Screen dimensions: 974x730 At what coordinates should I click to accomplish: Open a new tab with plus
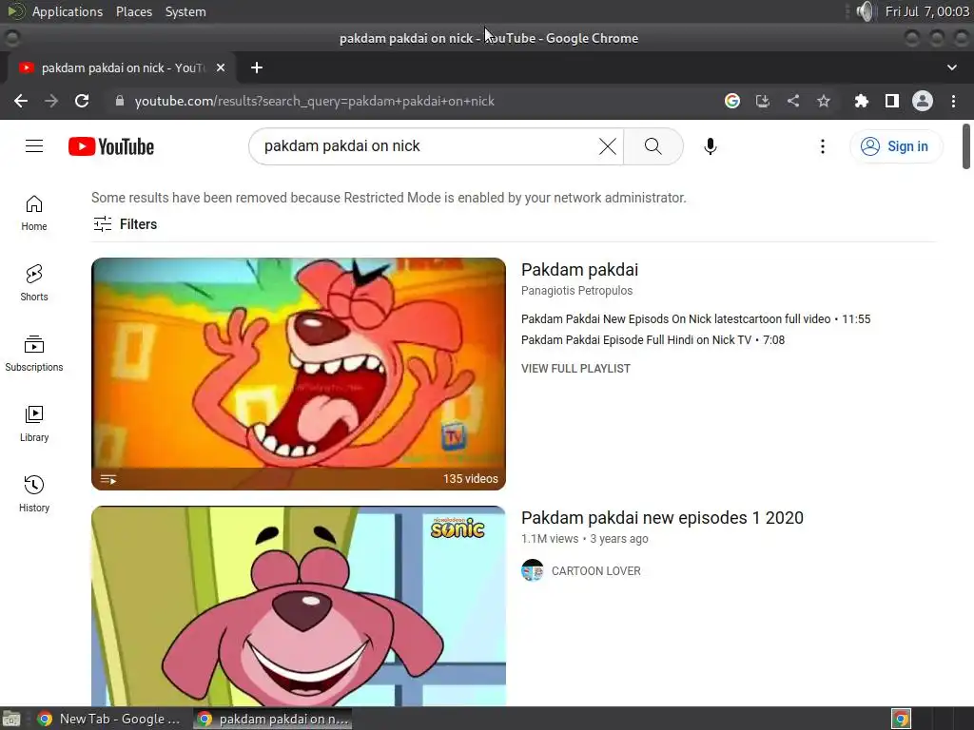coord(257,67)
